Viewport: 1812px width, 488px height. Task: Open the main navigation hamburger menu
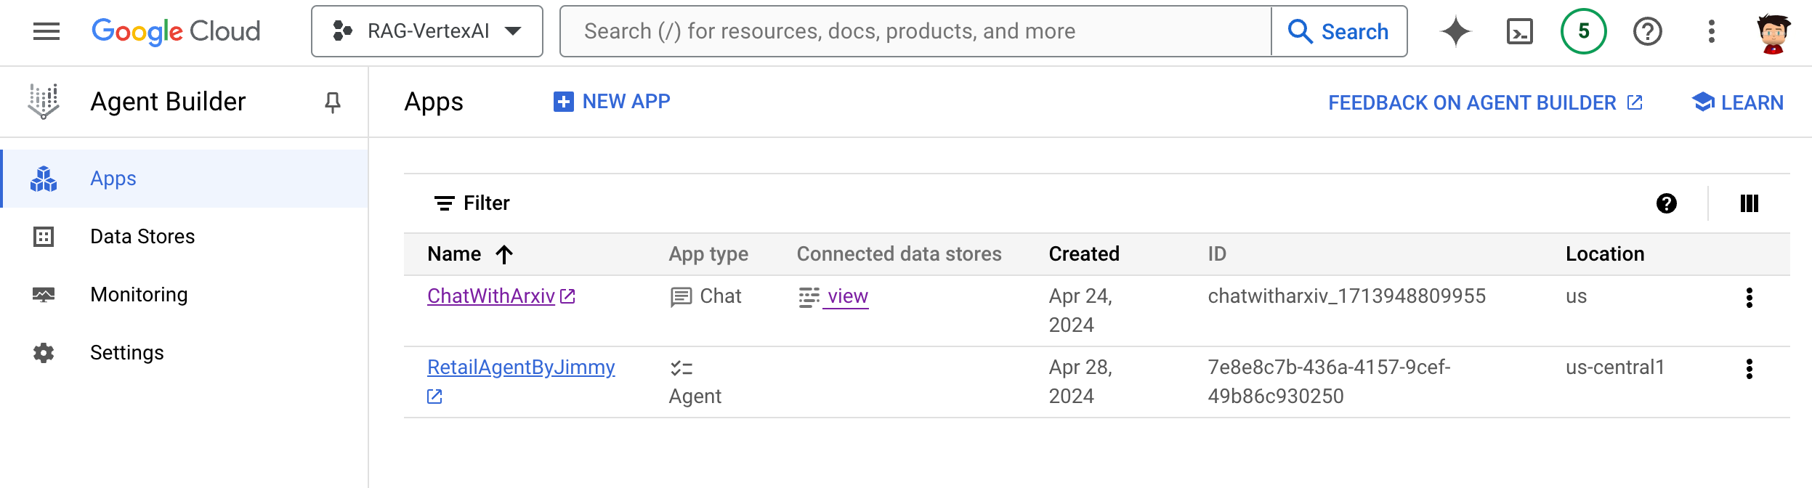pyautogui.click(x=46, y=31)
